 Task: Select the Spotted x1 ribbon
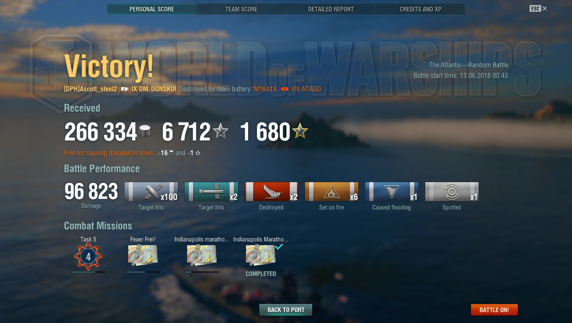[x=452, y=192]
